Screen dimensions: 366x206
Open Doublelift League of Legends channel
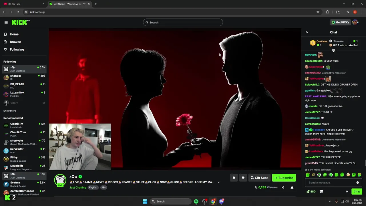[24, 167]
